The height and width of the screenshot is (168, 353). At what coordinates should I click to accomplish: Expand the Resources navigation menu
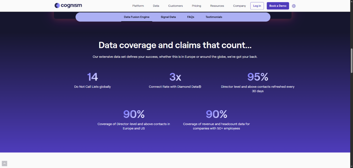click(217, 6)
